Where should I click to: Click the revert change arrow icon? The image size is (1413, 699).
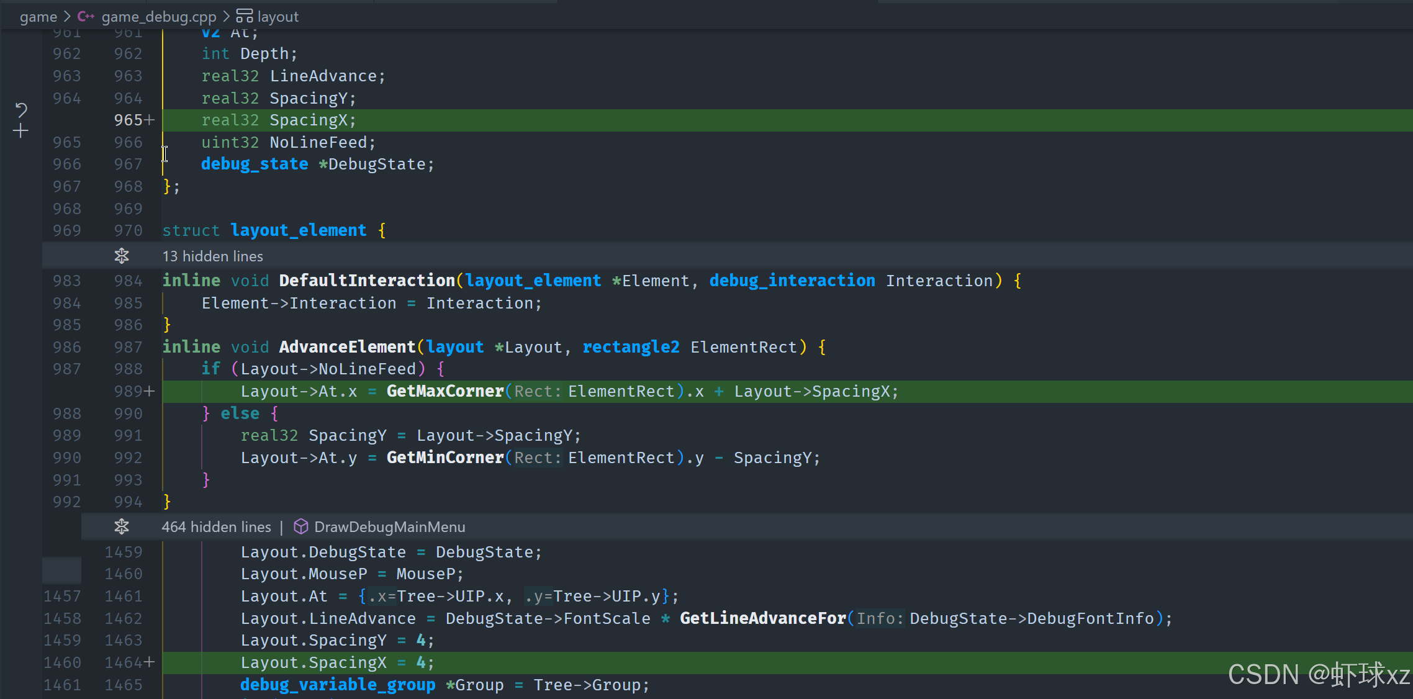tap(21, 110)
